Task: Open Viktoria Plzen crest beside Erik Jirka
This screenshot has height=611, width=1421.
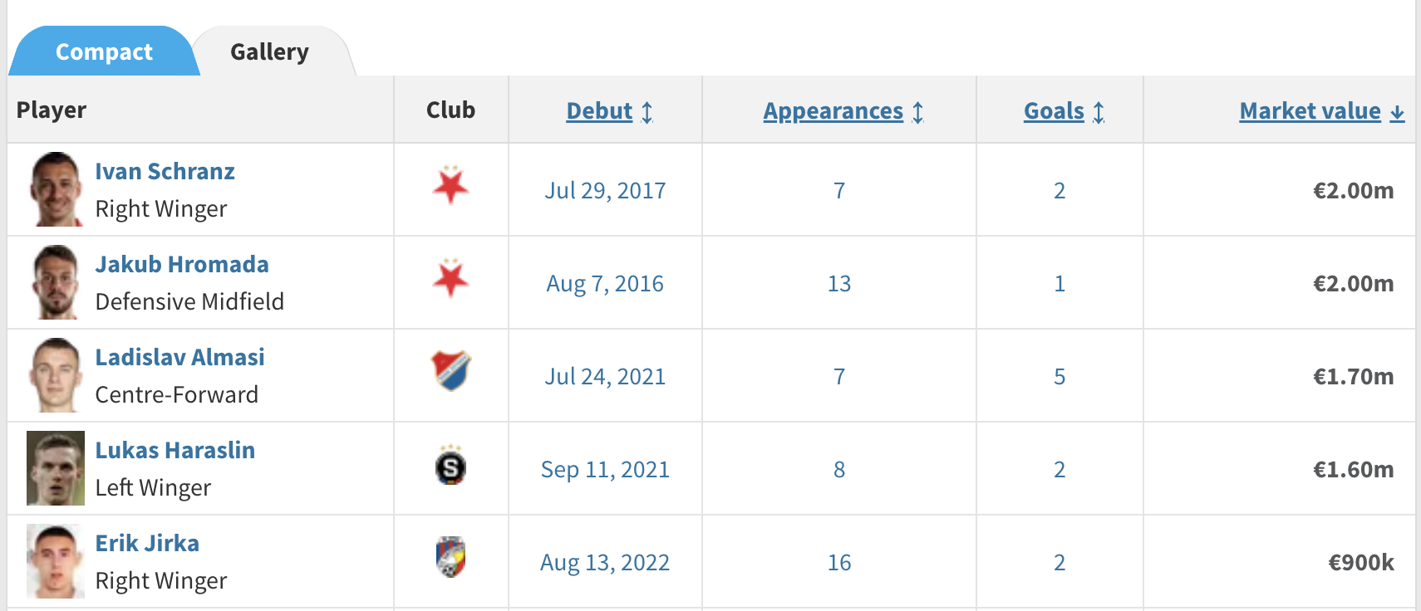Action: (450, 557)
